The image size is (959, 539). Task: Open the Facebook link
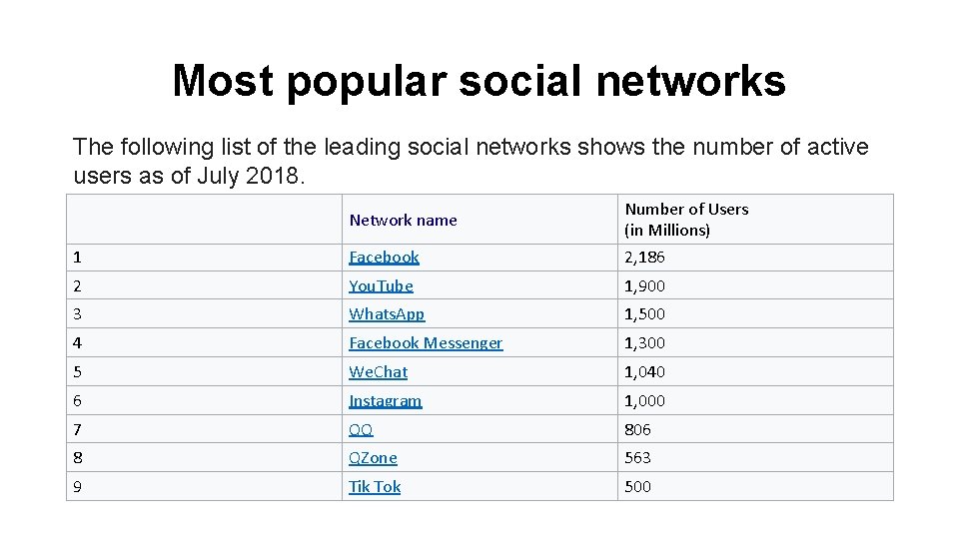[x=384, y=258]
